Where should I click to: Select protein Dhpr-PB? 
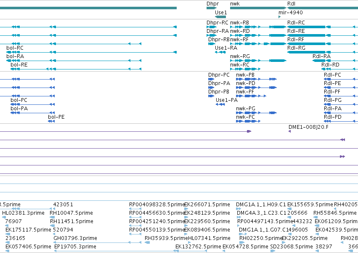click(x=211, y=96)
